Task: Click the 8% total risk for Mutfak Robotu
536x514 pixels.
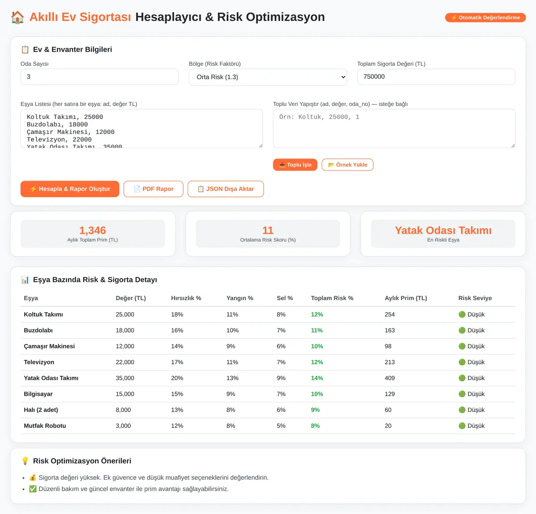Action: click(315, 426)
